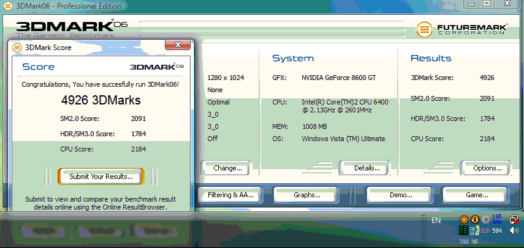The width and height of the screenshot is (524, 248).
Task: Click the 1.95 GHz CPU clock indicator
Action: (497, 219)
